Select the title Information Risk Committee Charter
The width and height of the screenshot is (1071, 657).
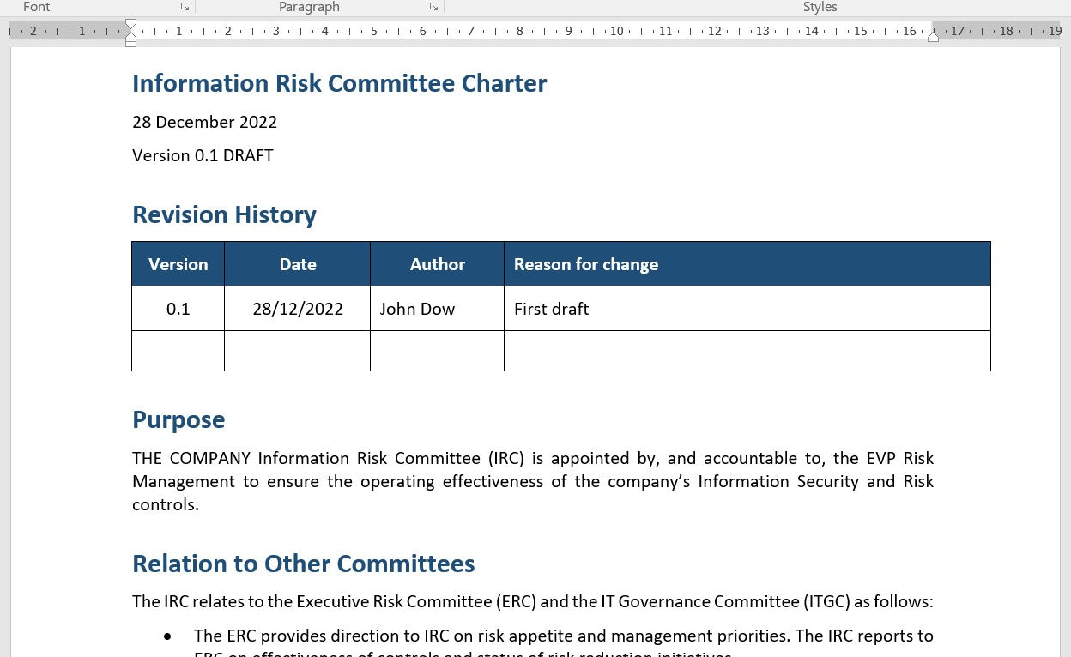[x=339, y=83]
